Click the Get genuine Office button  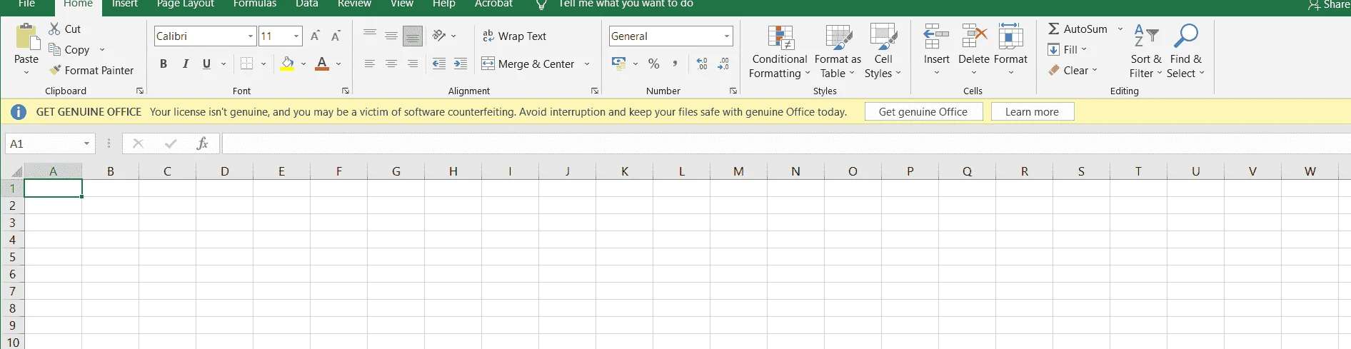[x=923, y=111]
